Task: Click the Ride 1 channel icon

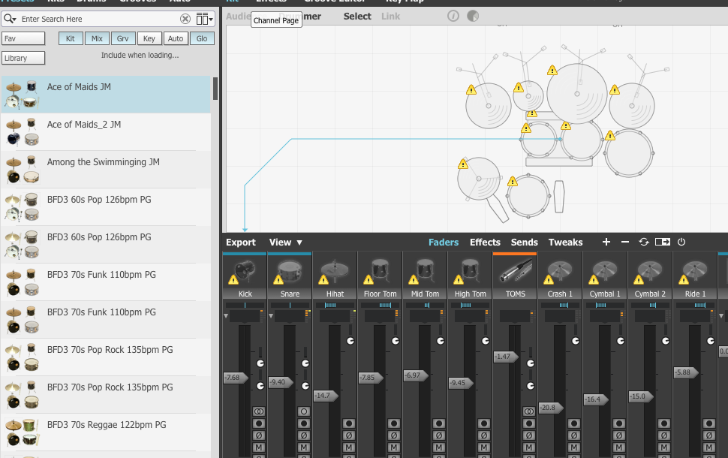Action: 695,271
